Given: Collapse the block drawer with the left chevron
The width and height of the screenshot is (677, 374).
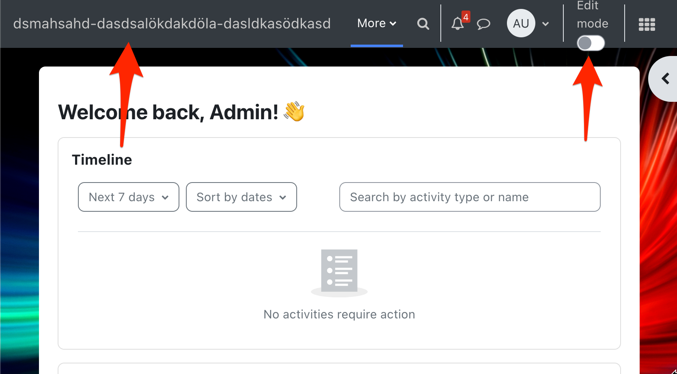Looking at the screenshot, I should (x=666, y=78).
